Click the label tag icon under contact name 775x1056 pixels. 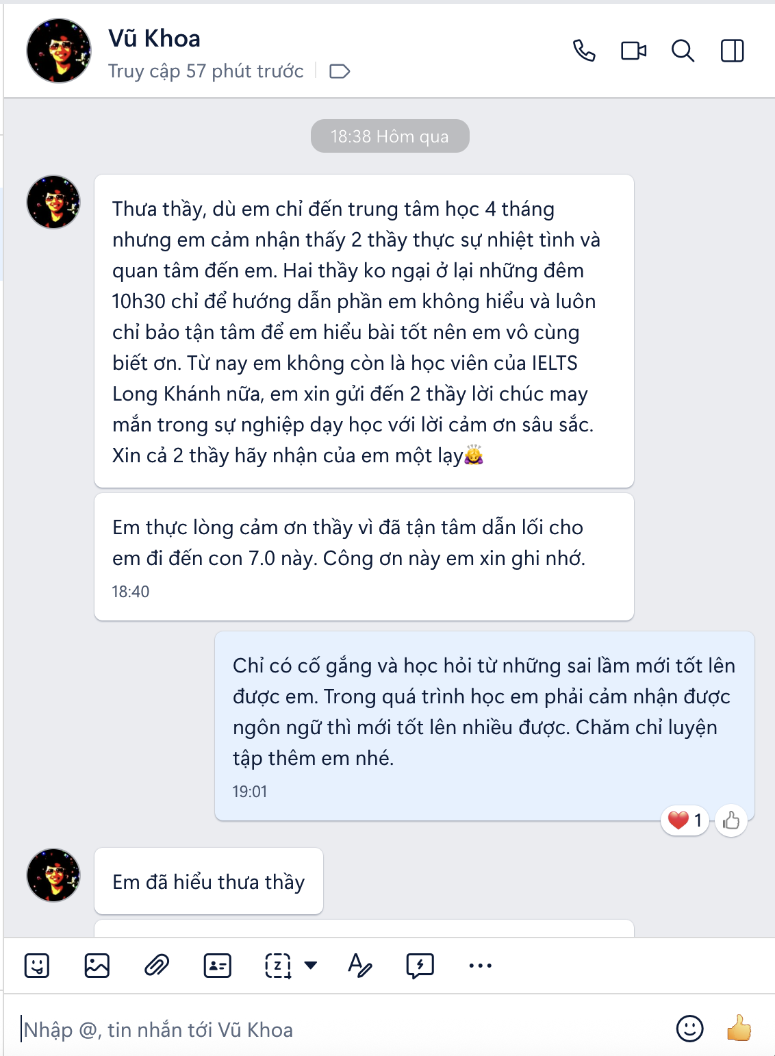(340, 71)
